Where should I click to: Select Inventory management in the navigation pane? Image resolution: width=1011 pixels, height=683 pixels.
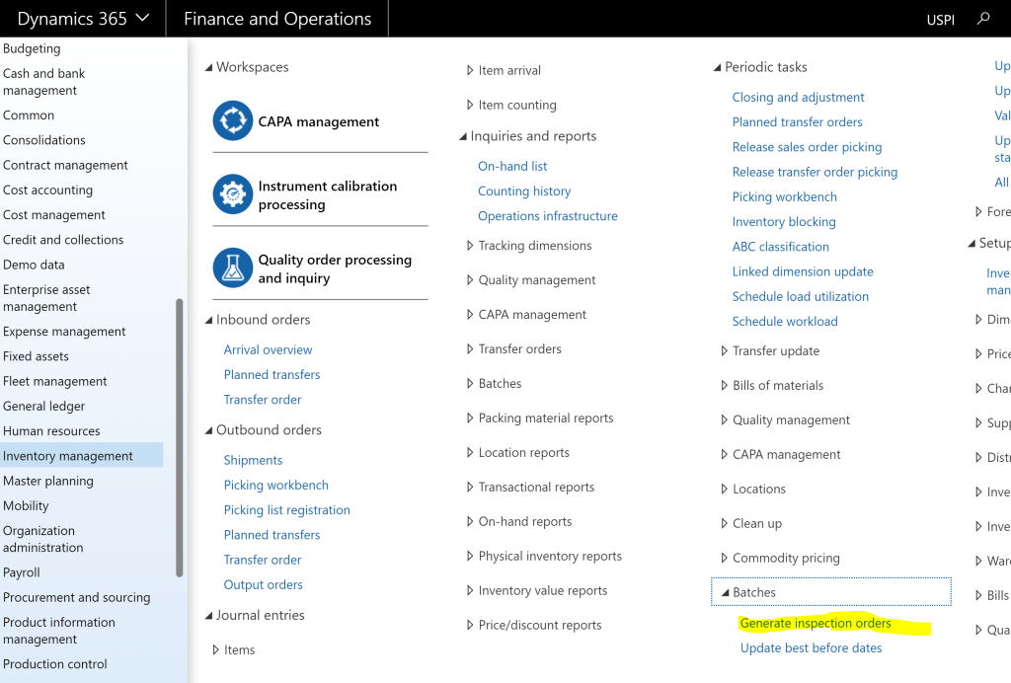68,456
